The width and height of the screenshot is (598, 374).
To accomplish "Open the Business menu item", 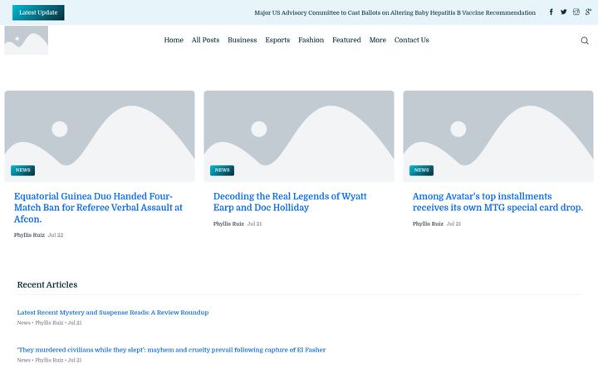I will pyautogui.click(x=243, y=40).
